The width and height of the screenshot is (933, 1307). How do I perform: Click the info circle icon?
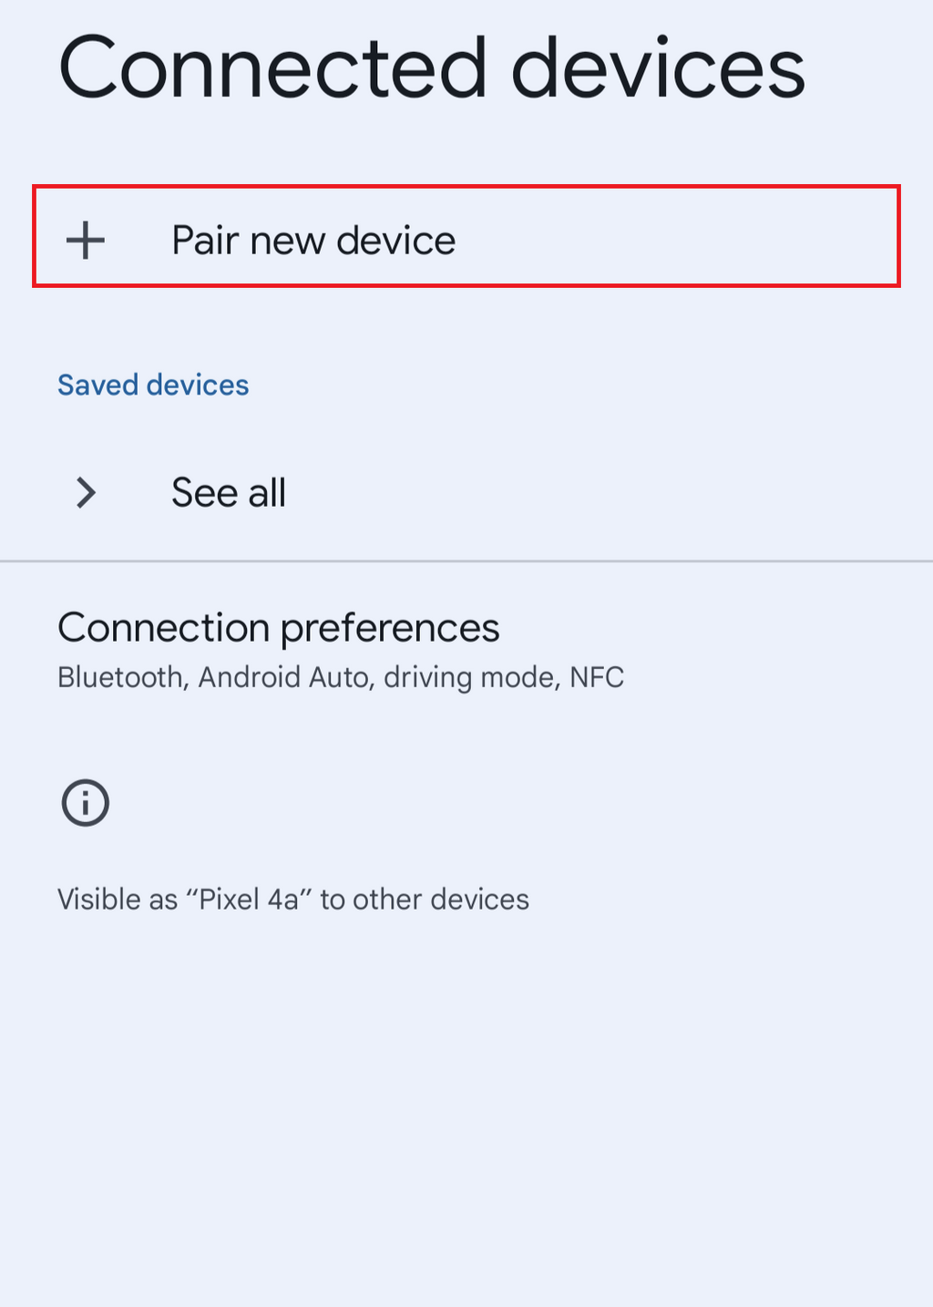[x=86, y=803]
